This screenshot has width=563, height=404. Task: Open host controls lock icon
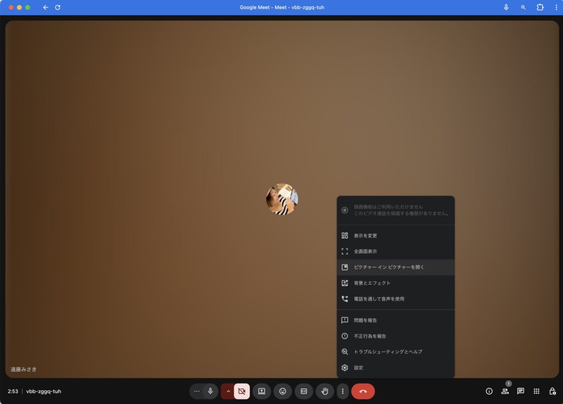(553, 391)
